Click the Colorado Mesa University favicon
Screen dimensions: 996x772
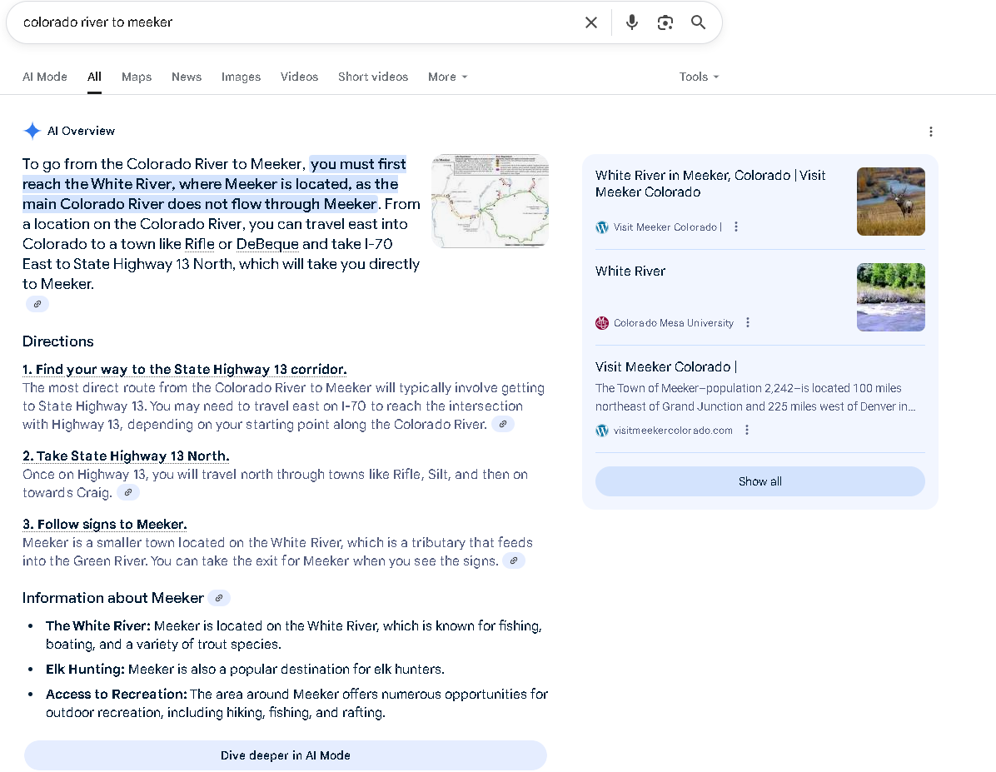[x=601, y=323]
